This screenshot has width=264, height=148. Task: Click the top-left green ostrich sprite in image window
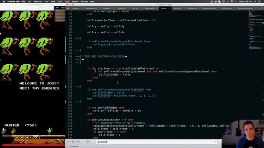[9, 20]
